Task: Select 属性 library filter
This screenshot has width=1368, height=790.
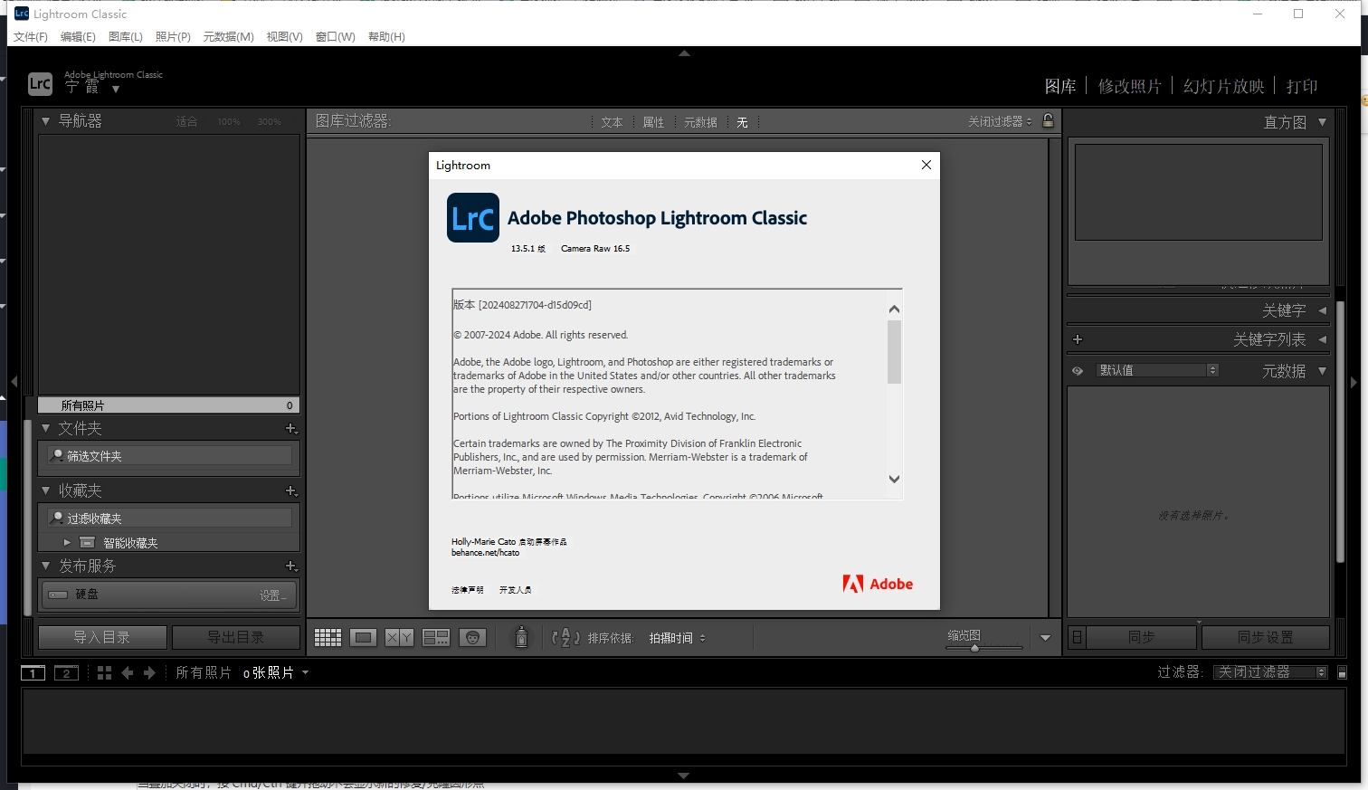Action: (x=653, y=122)
